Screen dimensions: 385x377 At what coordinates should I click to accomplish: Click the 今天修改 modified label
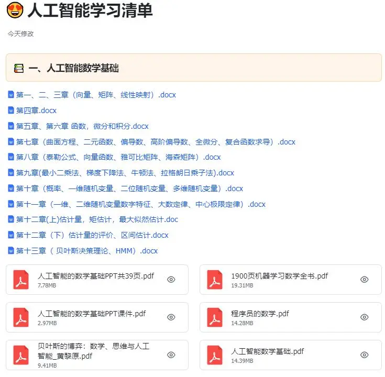[x=20, y=34]
